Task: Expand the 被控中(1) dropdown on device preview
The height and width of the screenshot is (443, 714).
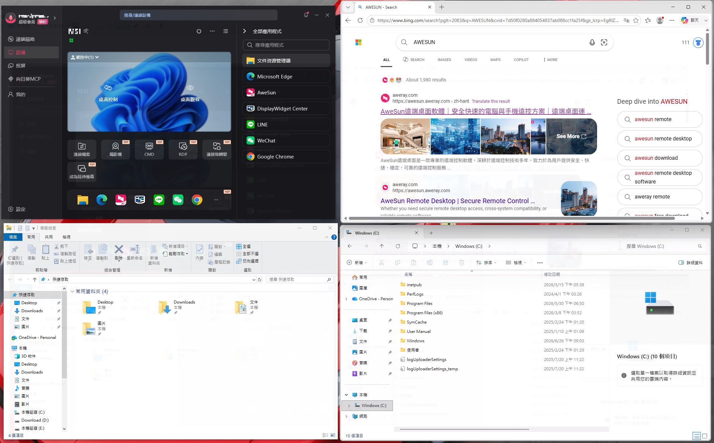Action: [x=85, y=57]
